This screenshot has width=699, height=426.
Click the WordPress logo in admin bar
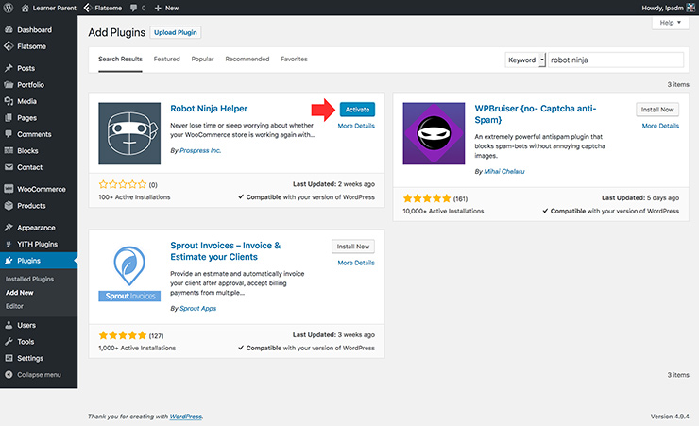click(8, 8)
